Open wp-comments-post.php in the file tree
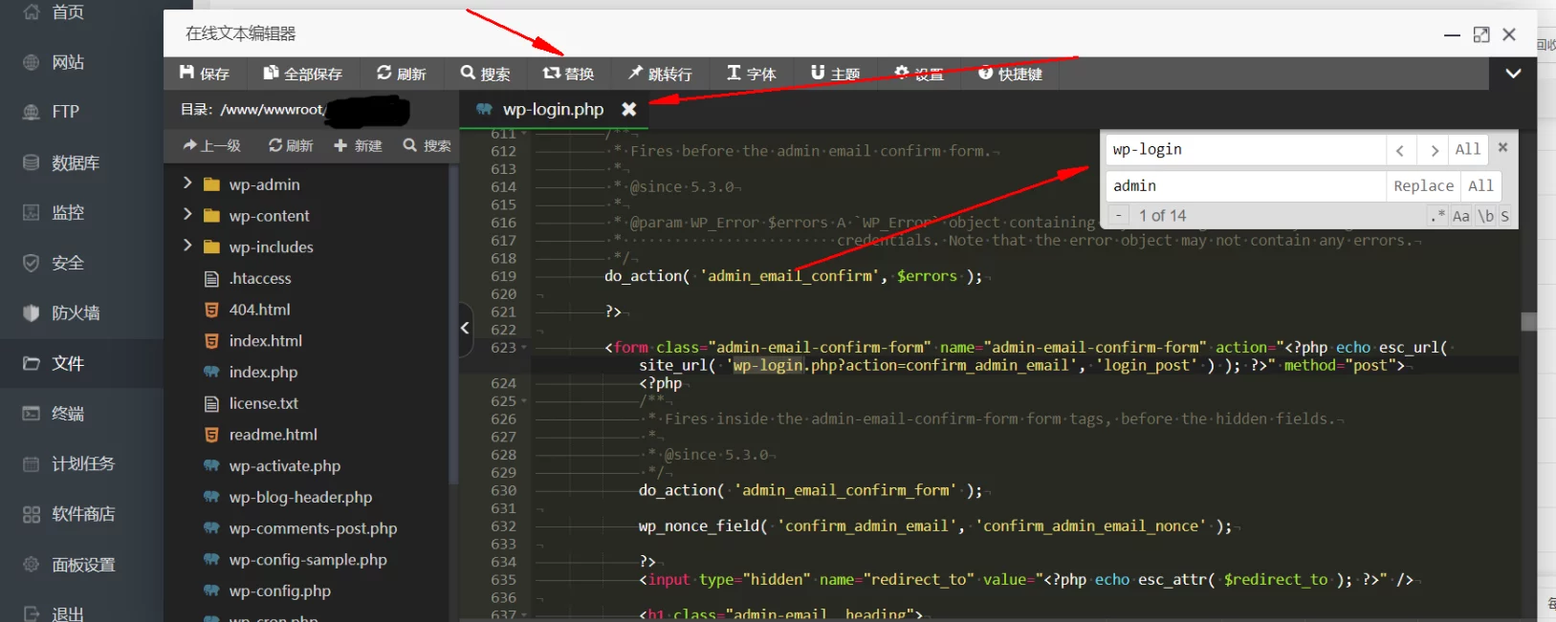This screenshot has width=1556, height=622. point(313,528)
